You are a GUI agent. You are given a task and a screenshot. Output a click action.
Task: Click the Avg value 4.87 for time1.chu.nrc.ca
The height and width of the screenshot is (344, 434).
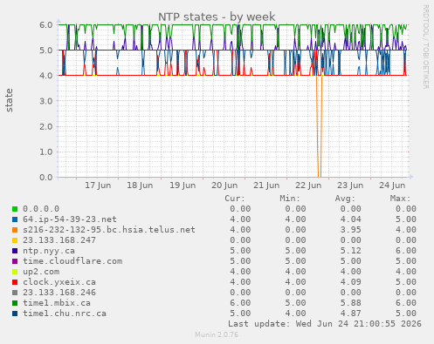[350, 314]
